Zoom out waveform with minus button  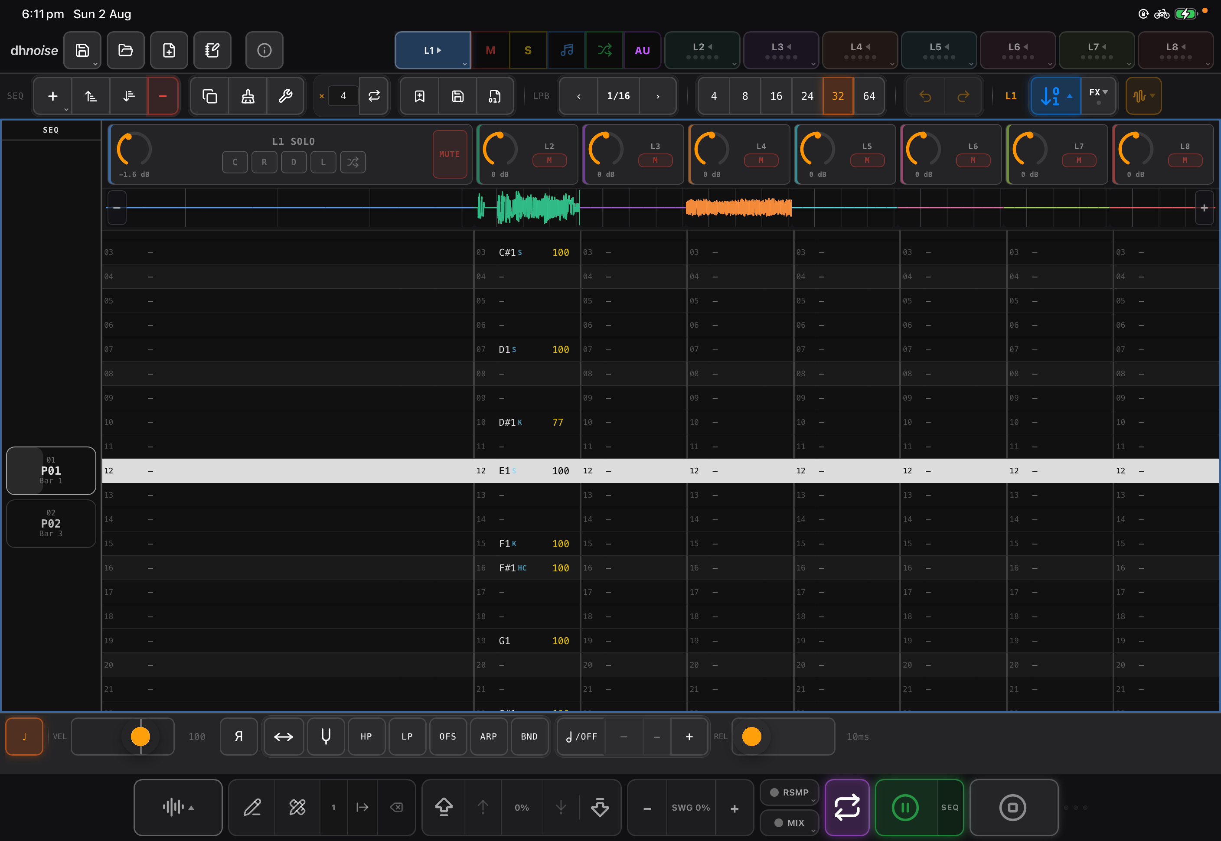tap(117, 208)
